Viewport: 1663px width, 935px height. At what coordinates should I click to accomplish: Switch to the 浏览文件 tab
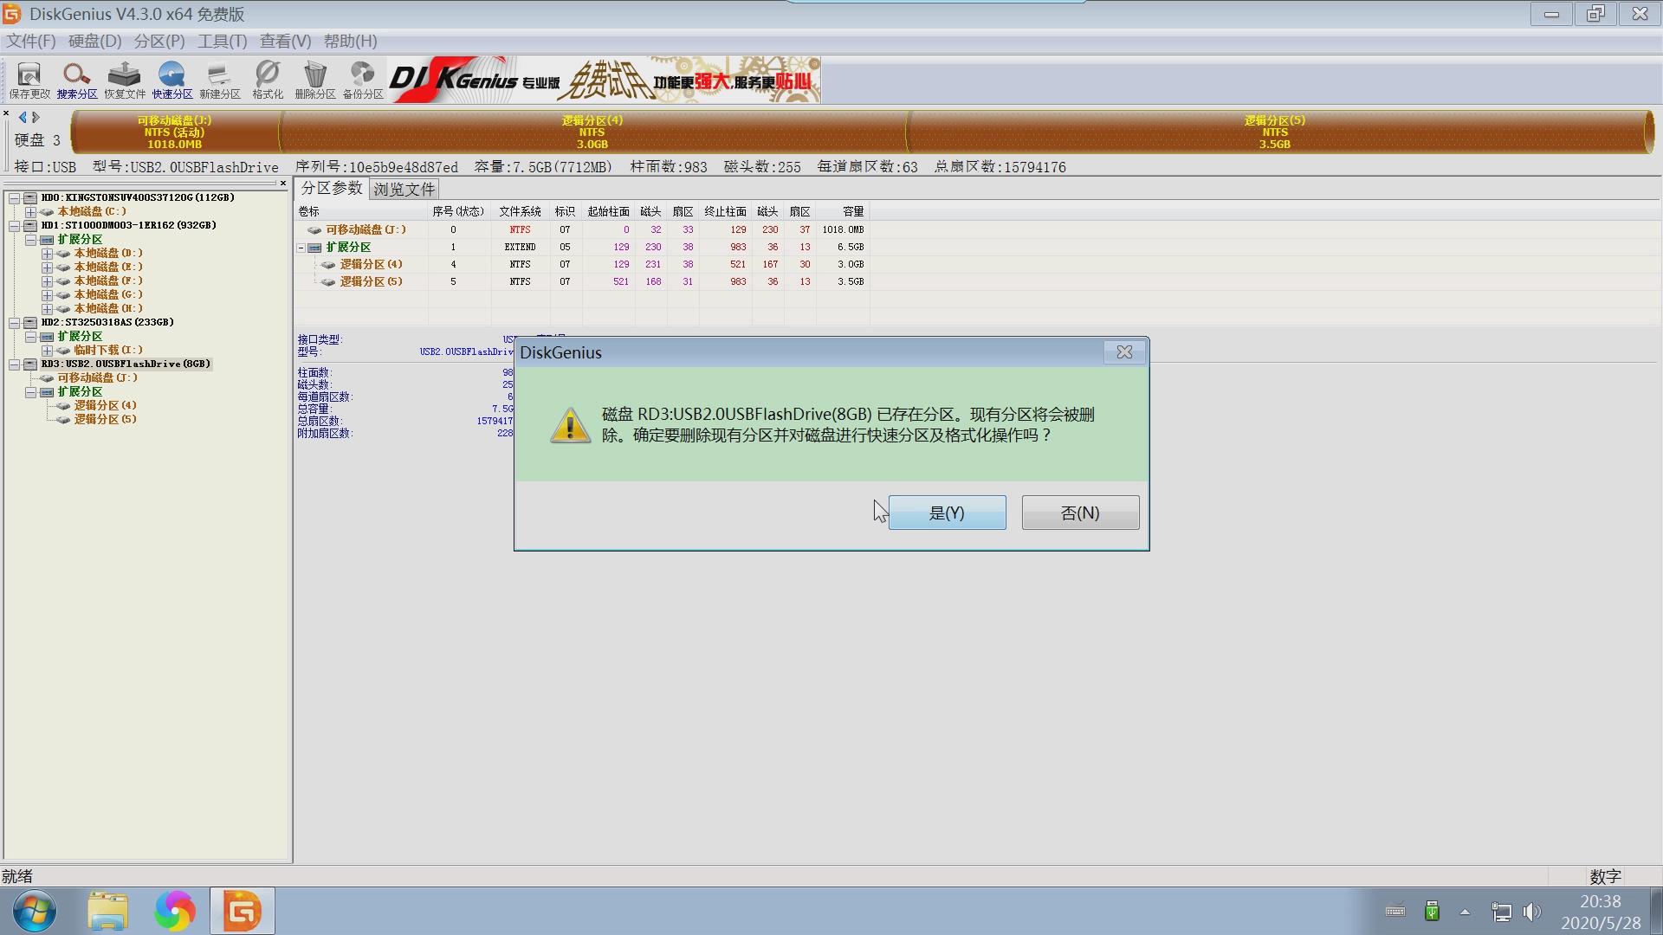pos(404,188)
